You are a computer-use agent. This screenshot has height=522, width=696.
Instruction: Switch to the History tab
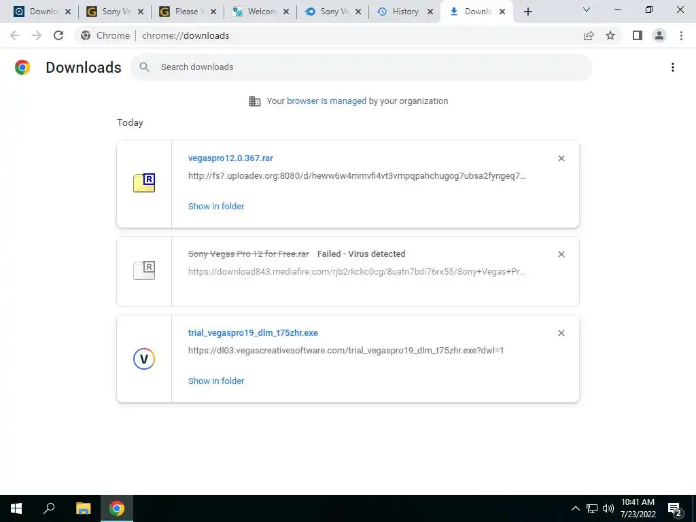point(398,12)
